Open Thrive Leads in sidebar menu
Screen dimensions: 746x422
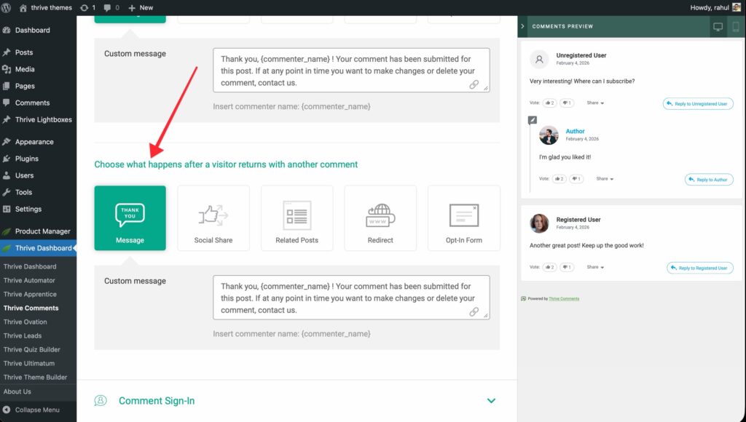(x=23, y=335)
